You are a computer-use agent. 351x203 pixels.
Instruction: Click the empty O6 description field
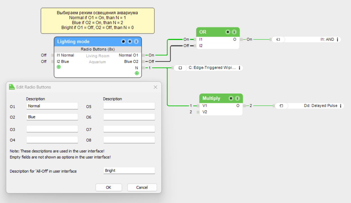click(x=129, y=117)
